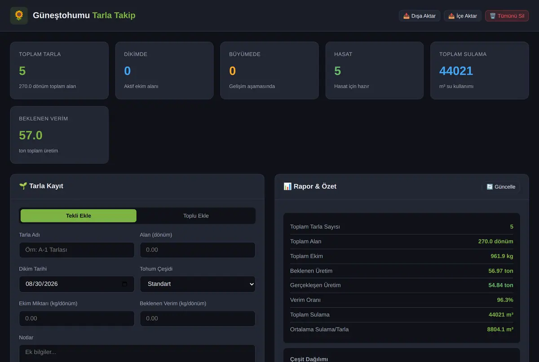Select the Dikim Tarihi date field

[77, 284]
